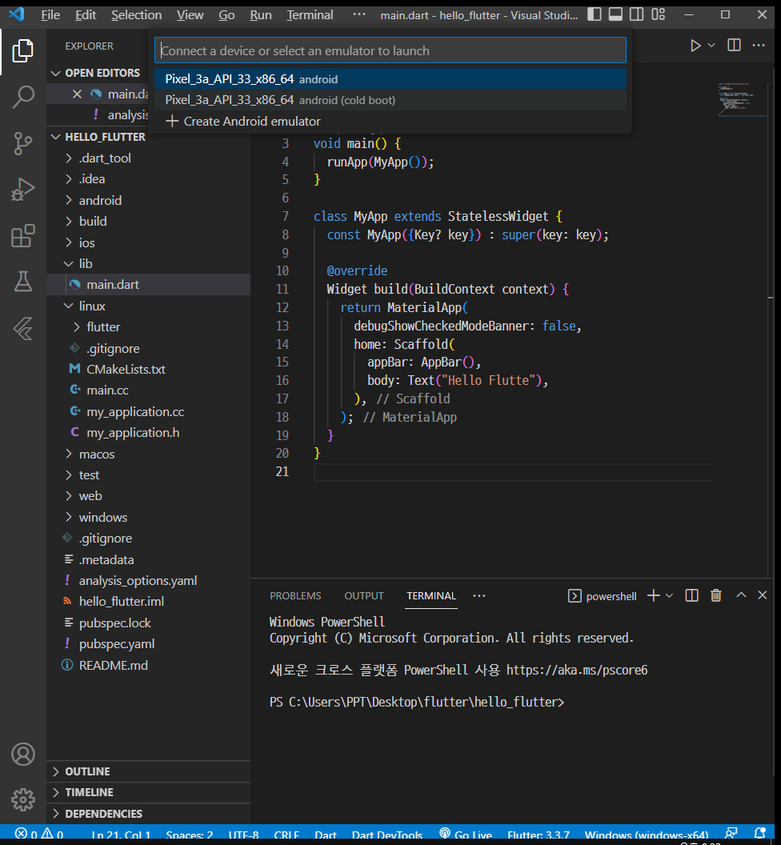Viewport: 781px width, 845px height.
Task: Close main.dart in Open Editors
Action: click(77, 94)
